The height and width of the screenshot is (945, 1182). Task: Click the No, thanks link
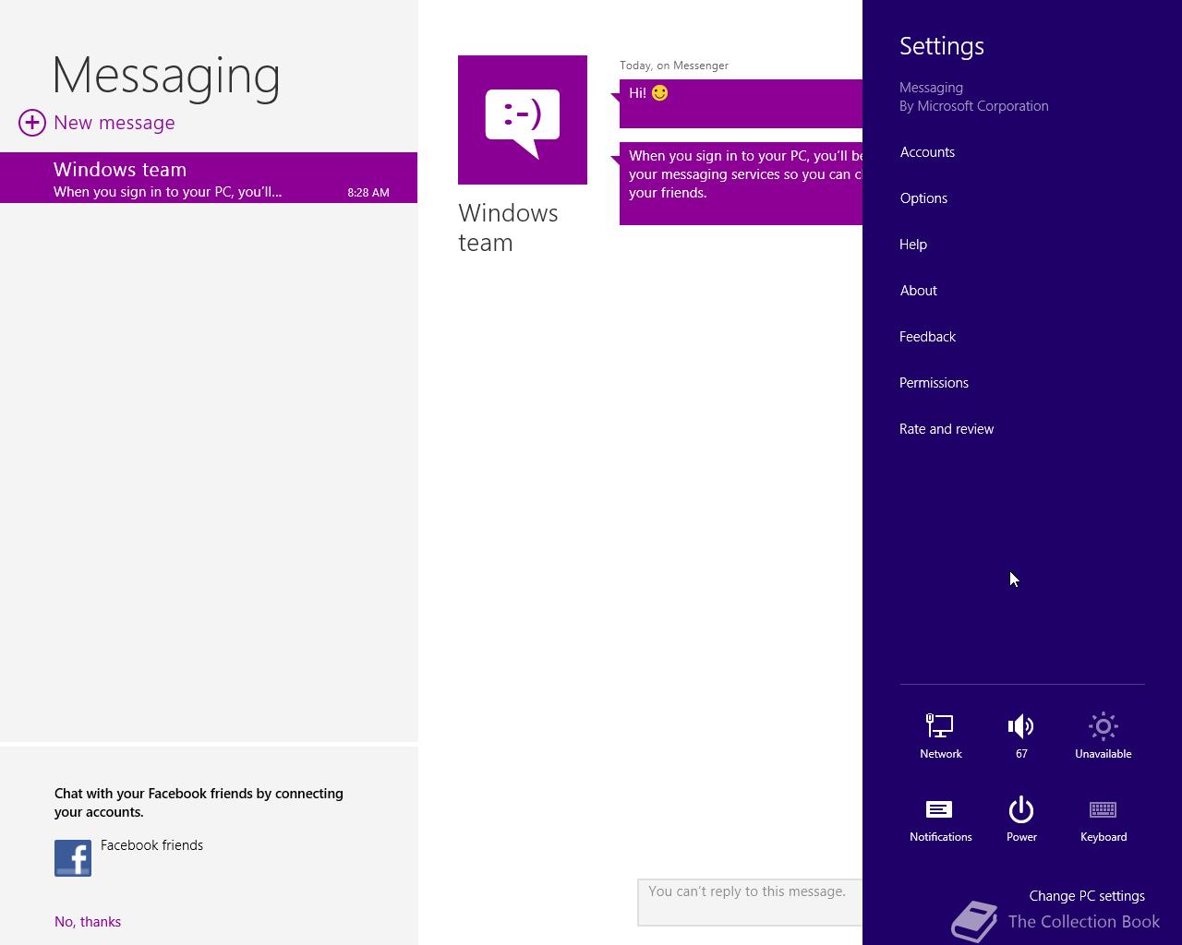[88, 922]
